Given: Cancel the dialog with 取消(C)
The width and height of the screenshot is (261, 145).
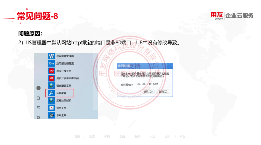Looking at the screenshot, I should [163, 92].
